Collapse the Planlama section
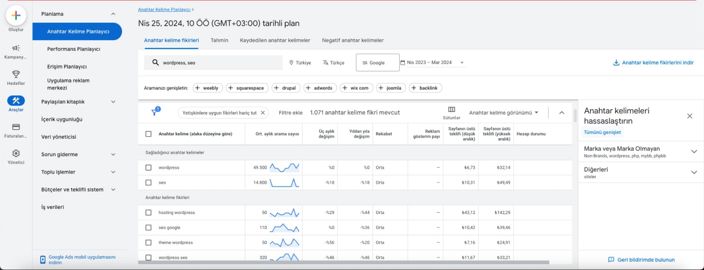 tap(113, 14)
